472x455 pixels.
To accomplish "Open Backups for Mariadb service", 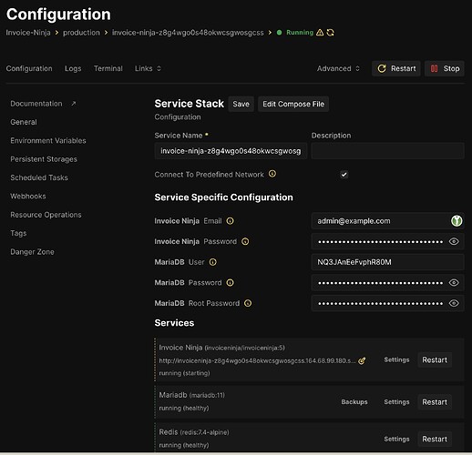I will pos(354,402).
